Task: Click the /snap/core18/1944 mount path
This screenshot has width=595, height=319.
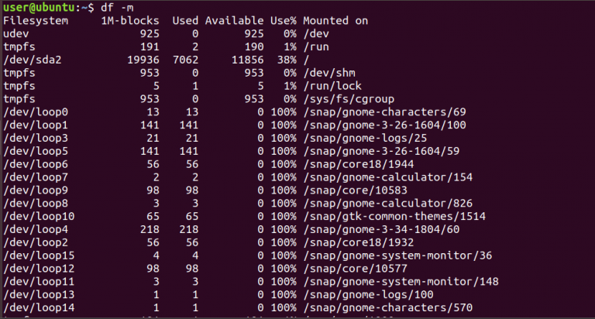Action: [x=358, y=164]
